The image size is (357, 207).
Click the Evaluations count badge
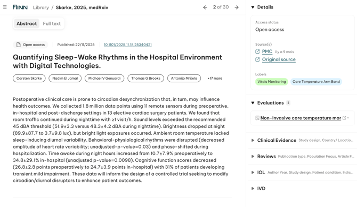[x=288, y=103]
